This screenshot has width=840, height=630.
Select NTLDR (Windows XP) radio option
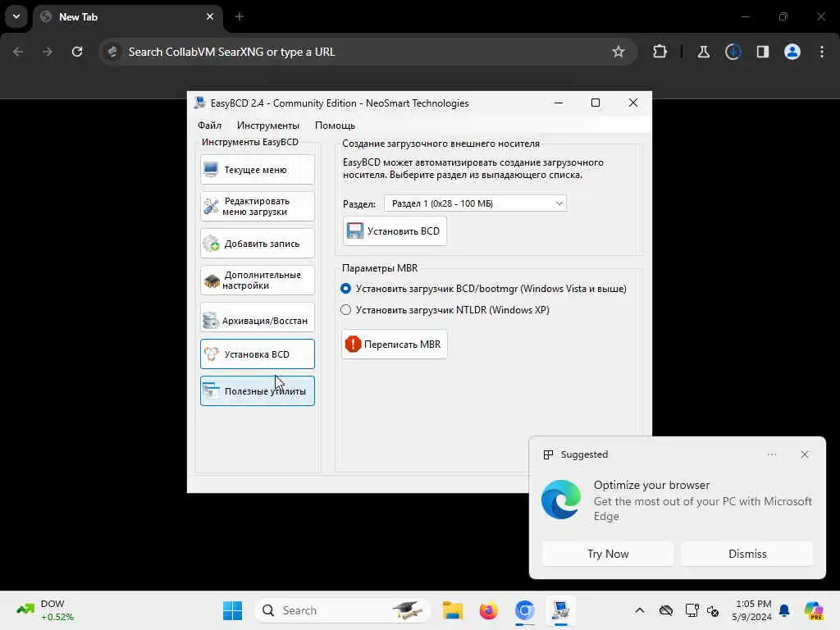tap(346, 309)
